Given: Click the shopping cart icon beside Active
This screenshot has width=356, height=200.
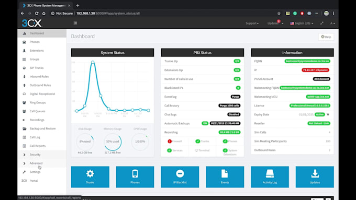Looking at the screenshot, I should (328, 114).
